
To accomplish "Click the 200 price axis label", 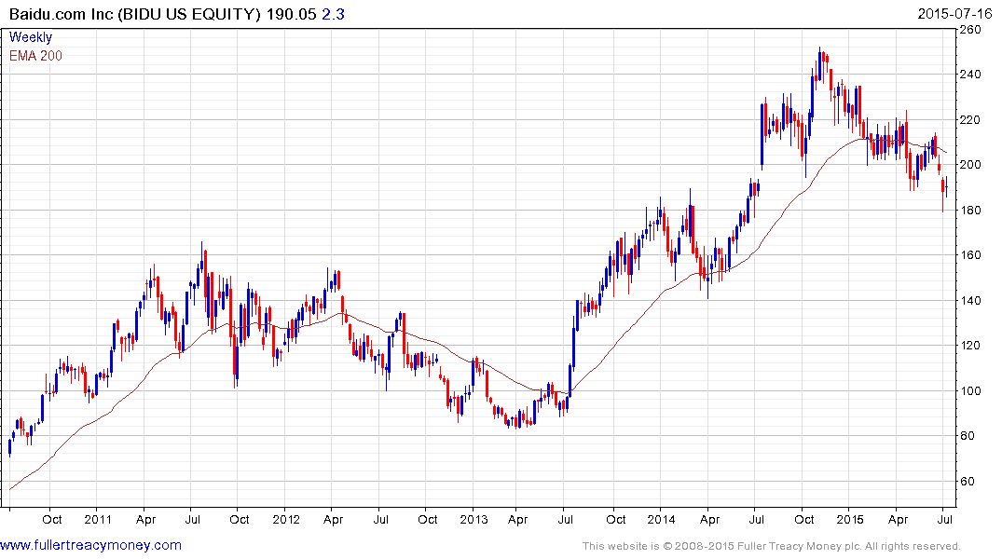I will (970, 165).
